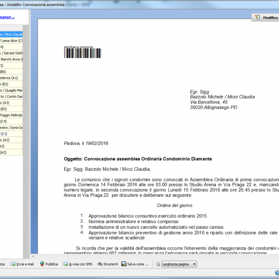Open the Strumenti tools menu
This screenshot has height=279, width=279.
107,264
